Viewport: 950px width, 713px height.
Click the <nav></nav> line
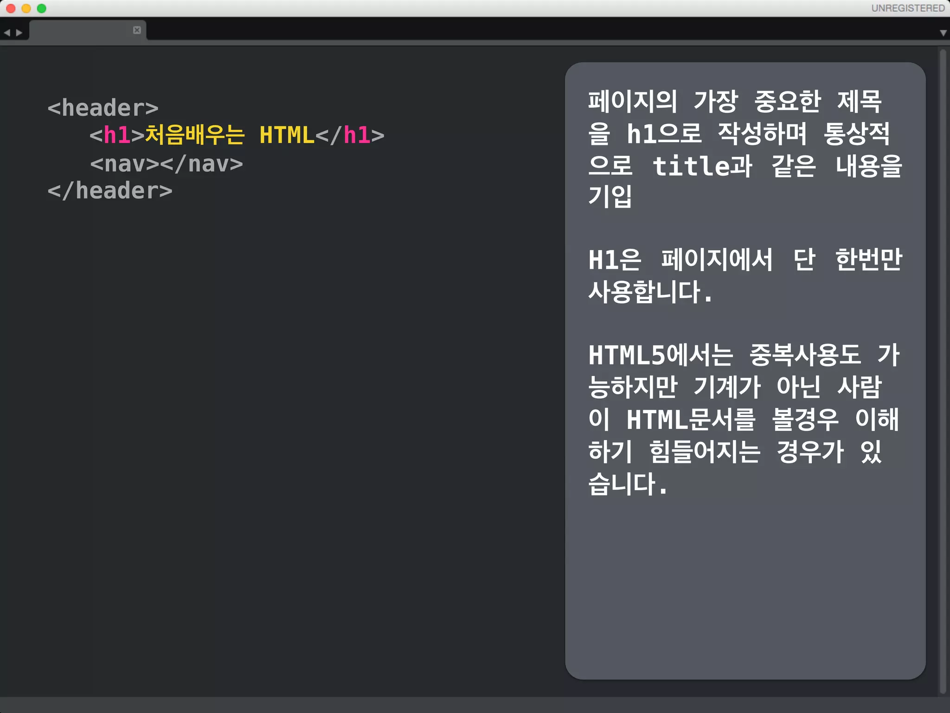[x=167, y=163]
